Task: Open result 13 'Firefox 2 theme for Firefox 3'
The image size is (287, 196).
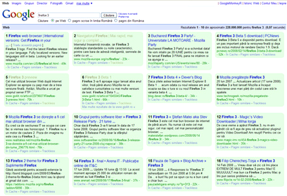Action: [33, 163]
